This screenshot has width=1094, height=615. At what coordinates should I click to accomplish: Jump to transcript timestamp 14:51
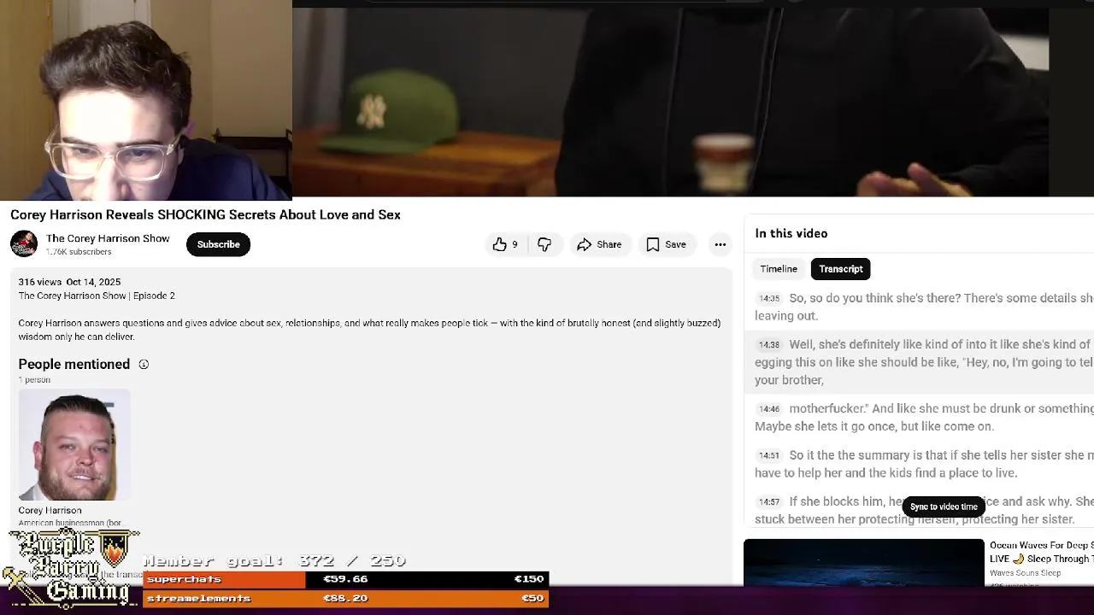pyautogui.click(x=769, y=456)
